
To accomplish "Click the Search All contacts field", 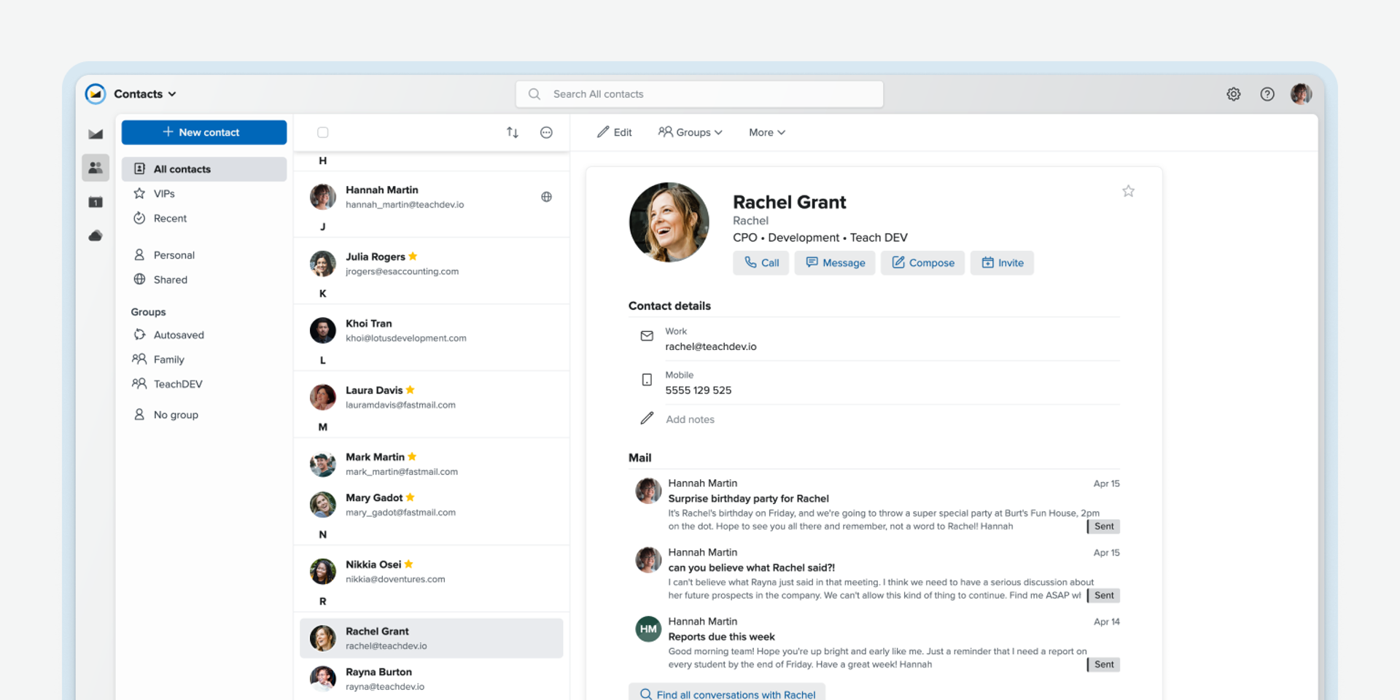I will point(700,94).
